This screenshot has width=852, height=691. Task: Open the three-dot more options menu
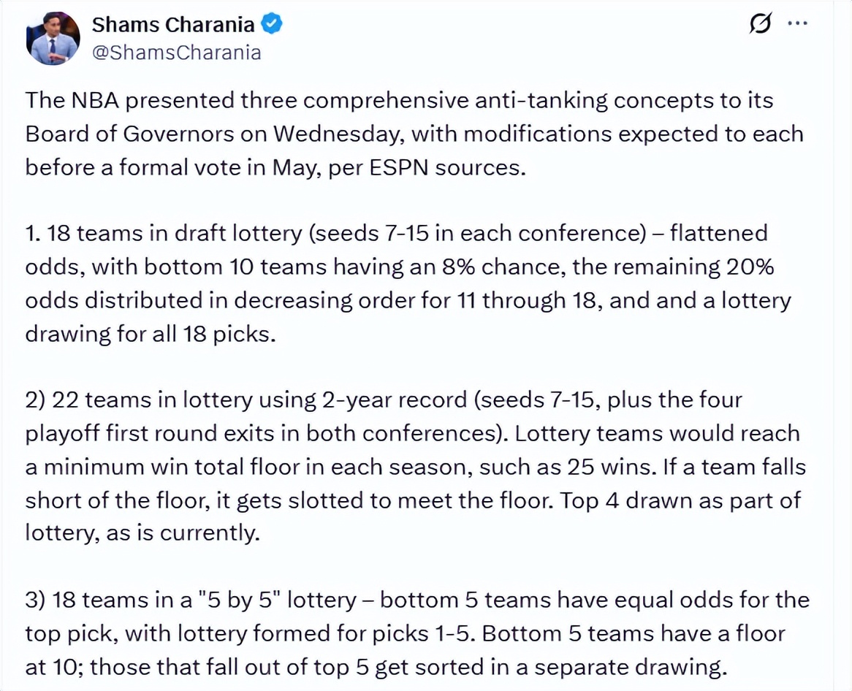coord(797,25)
